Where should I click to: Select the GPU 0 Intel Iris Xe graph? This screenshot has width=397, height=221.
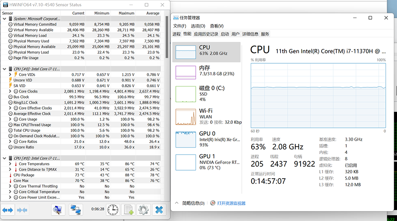(x=186, y=139)
